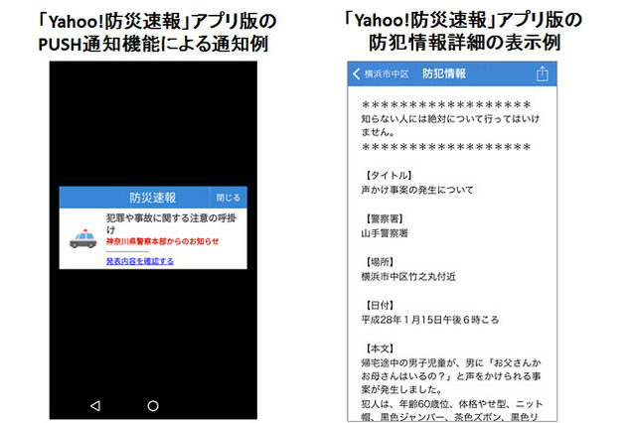Tap the police car icon in notification
This screenshot has width=636, height=423.
[83, 238]
